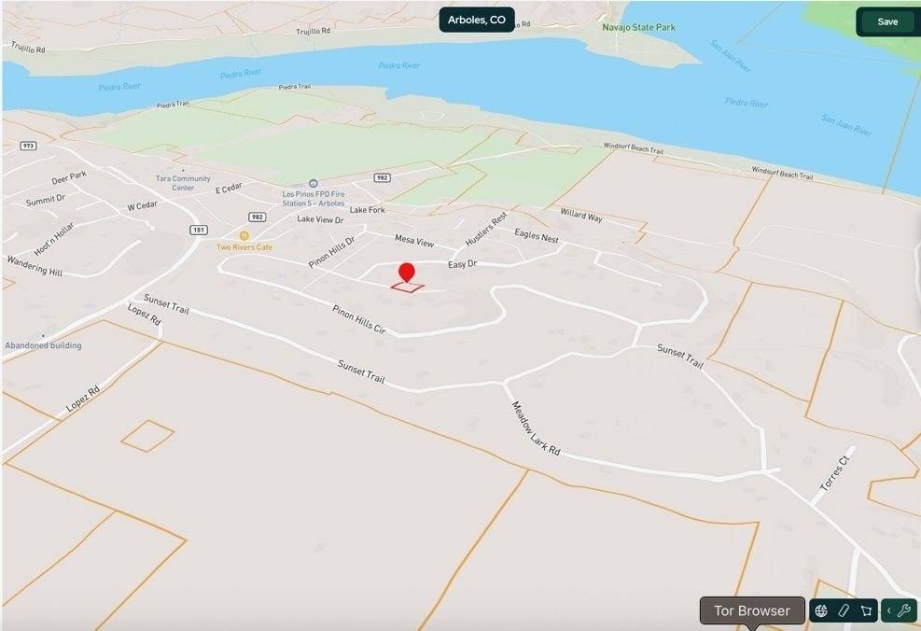Viewport: 921px width, 631px height.
Task: Select the Torres Ct road label
Action: point(834,474)
